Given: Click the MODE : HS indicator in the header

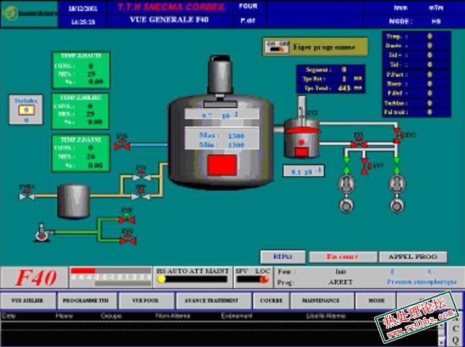Looking at the screenshot, I should pyautogui.click(x=415, y=22).
